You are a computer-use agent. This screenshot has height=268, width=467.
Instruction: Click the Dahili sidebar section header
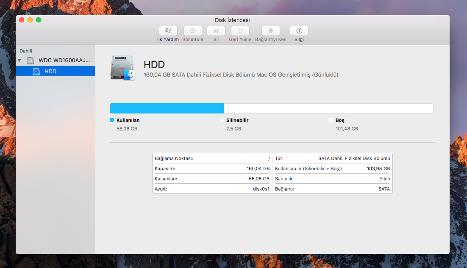(26, 51)
